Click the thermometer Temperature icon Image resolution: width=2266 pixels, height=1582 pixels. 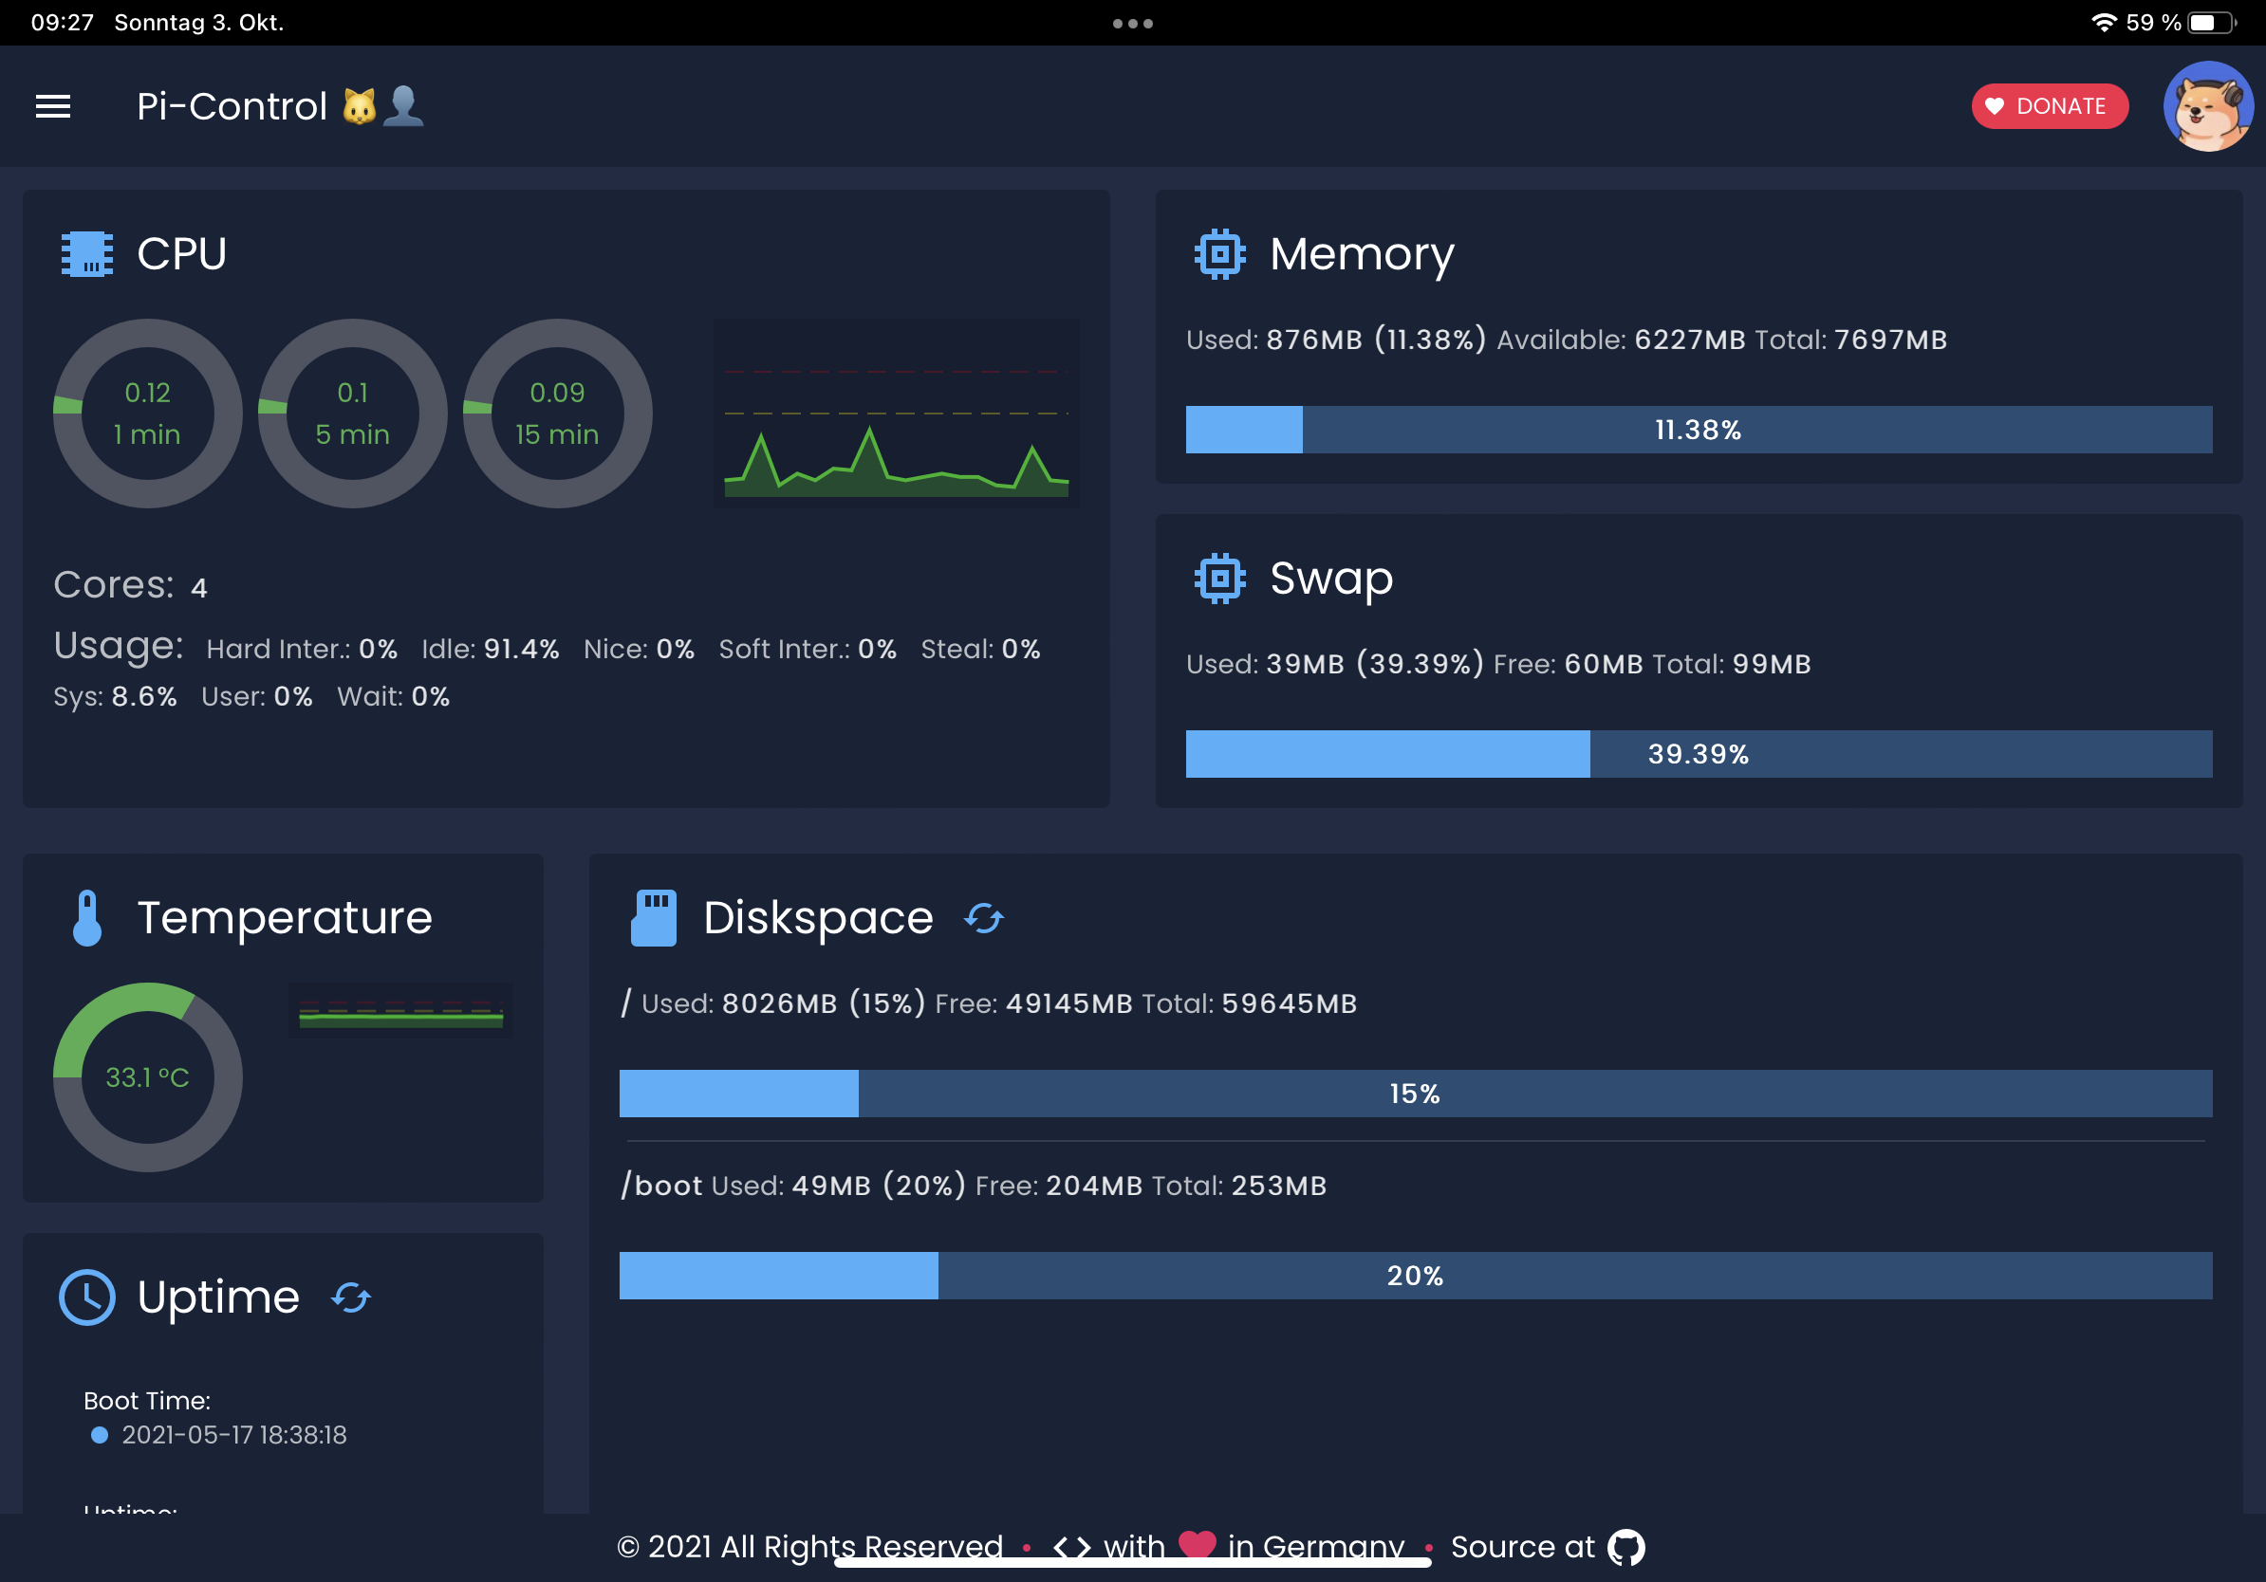point(88,918)
